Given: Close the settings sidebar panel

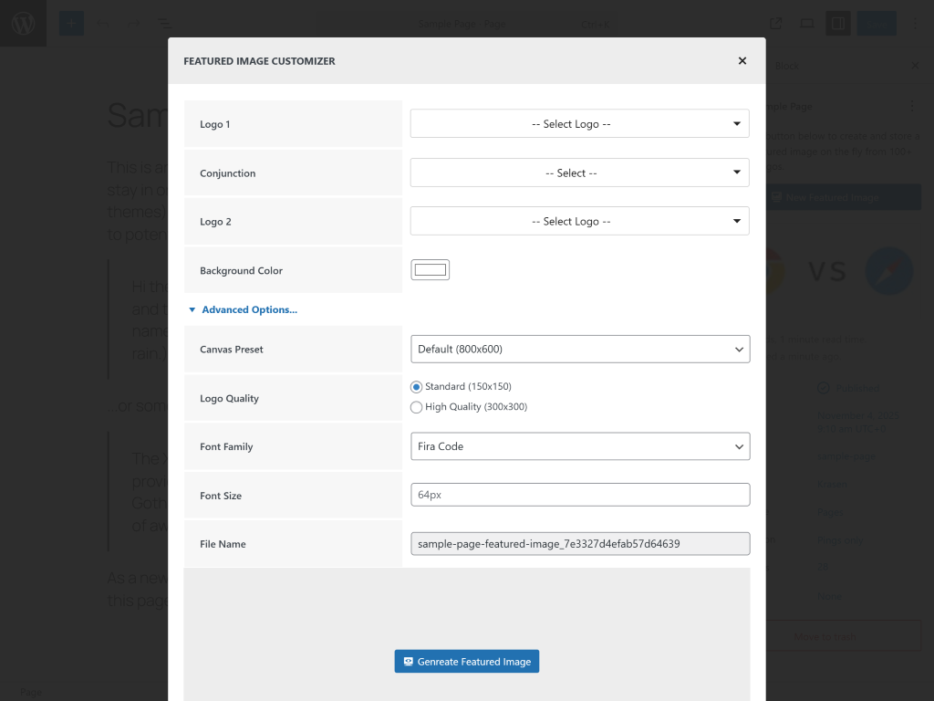Looking at the screenshot, I should pos(915,66).
